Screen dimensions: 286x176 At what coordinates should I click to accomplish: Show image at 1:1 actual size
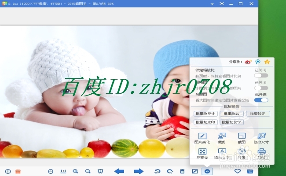coord(63,171)
